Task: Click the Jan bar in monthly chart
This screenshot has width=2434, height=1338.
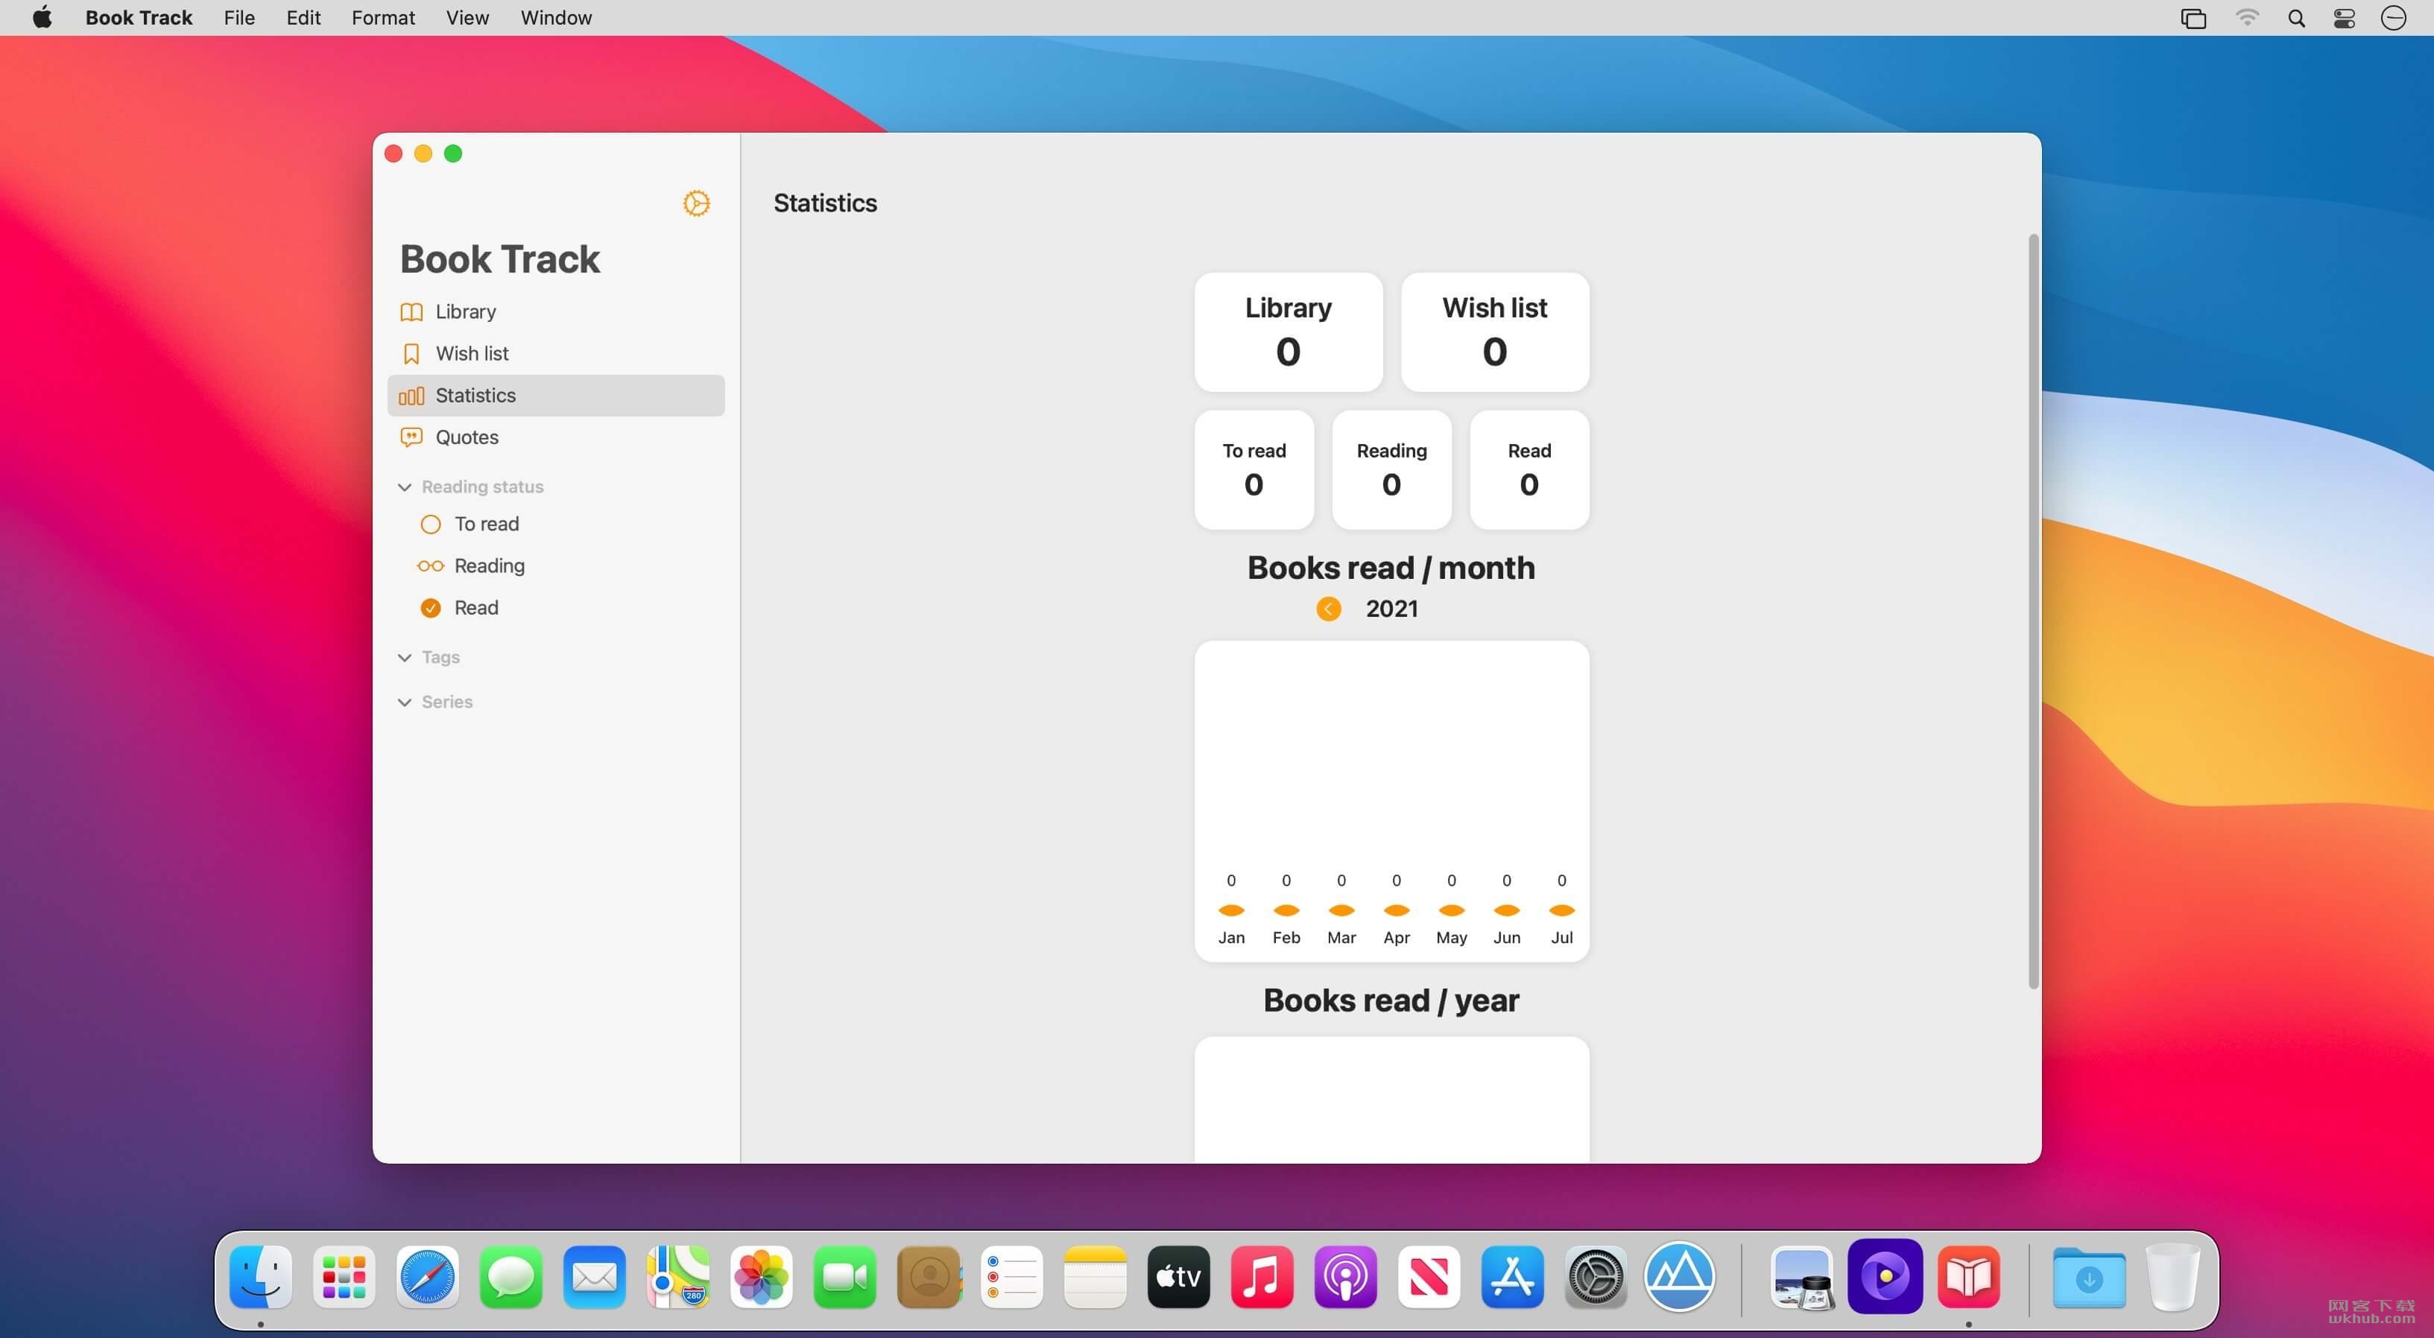Action: 1231,910
